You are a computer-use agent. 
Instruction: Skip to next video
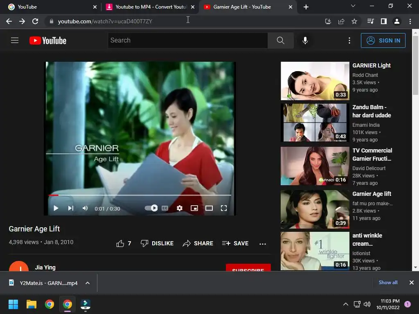70,208
